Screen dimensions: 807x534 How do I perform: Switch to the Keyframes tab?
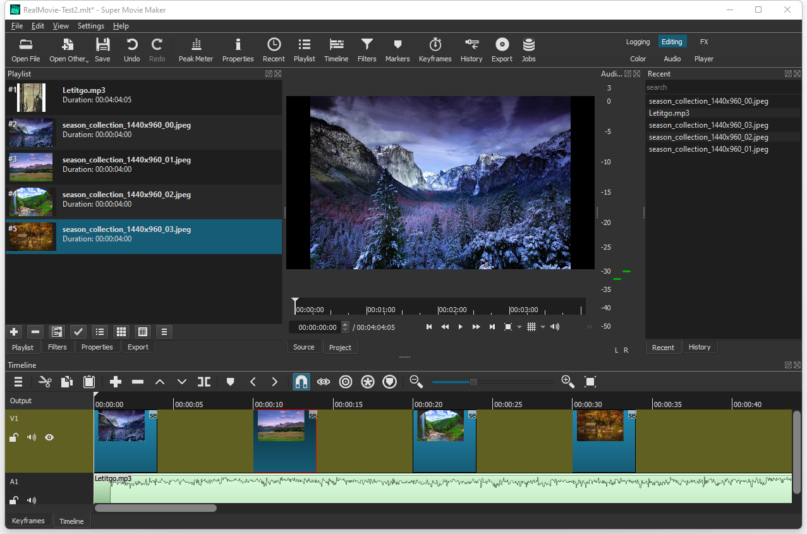point(28,520)
